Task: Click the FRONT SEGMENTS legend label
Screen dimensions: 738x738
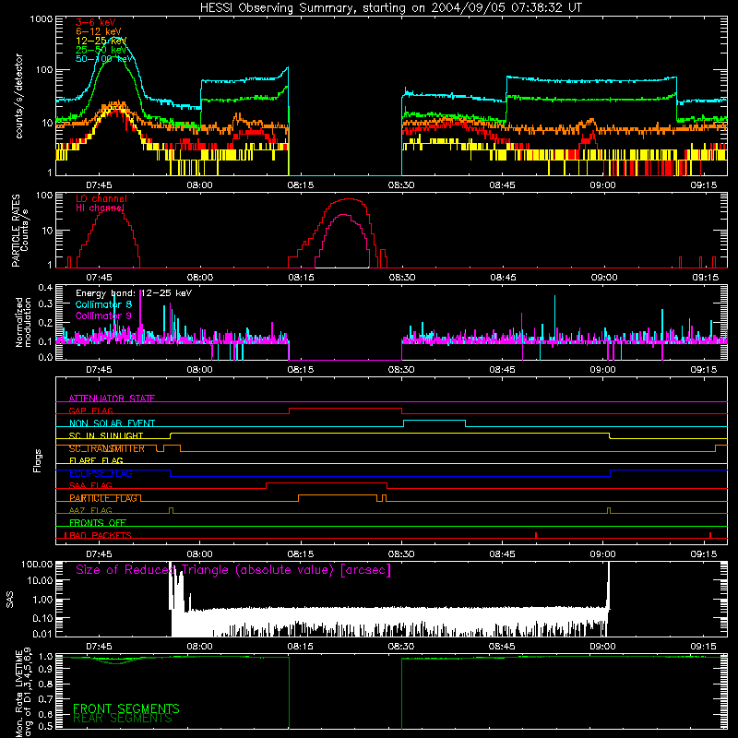Action: (126, 708)
